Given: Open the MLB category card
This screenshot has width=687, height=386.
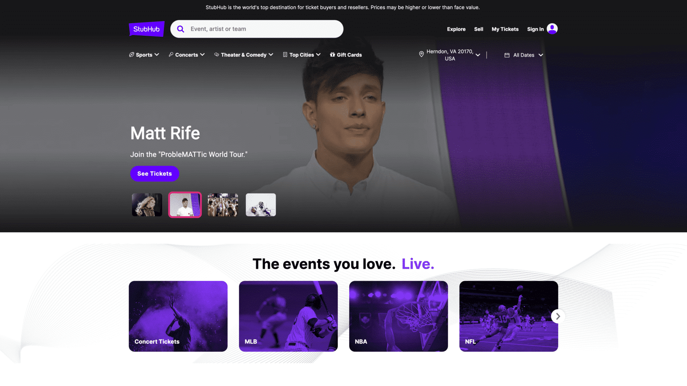Looking at the screenshot, I should [x=288, y=316].
